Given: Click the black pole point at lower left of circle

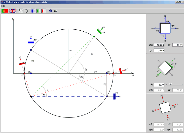Looking at the screenshot, I should [x=31, y=96].
